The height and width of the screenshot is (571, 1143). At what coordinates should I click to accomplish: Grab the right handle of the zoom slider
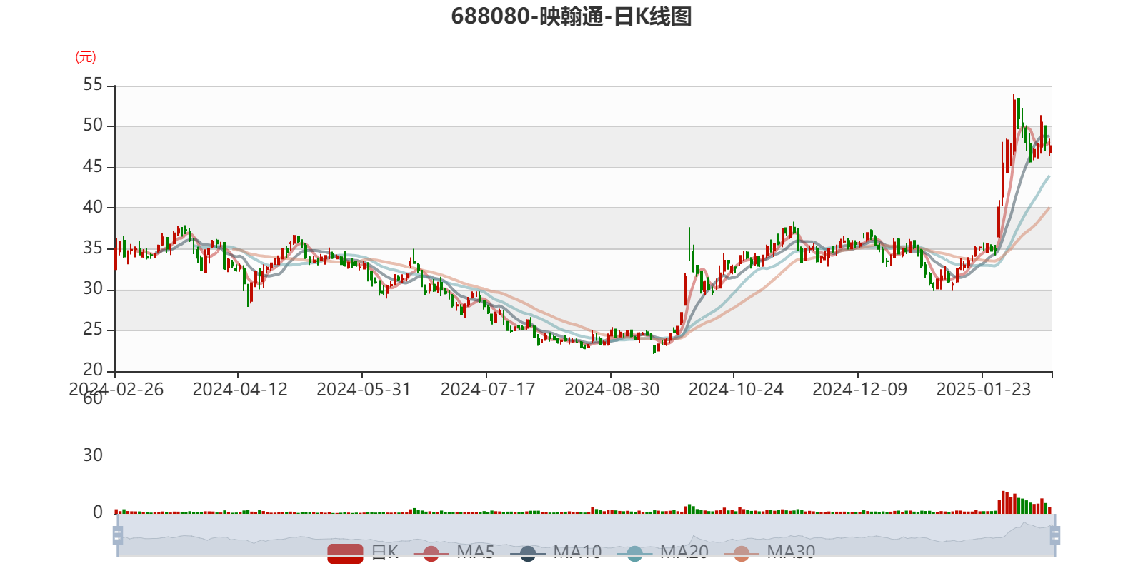click(x=1055, y=535)
